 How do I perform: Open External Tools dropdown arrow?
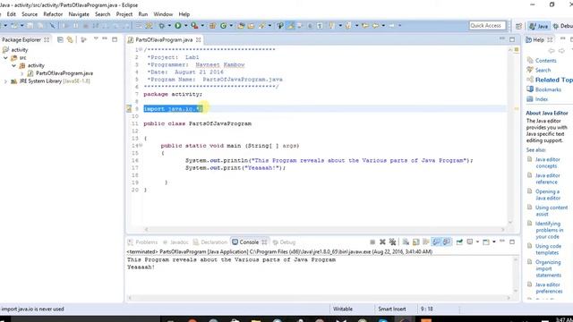coord(202,26)
